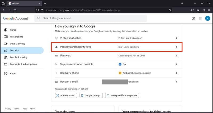Click the list all tabs chevron
Screen dimensions: 213x113
182,3
